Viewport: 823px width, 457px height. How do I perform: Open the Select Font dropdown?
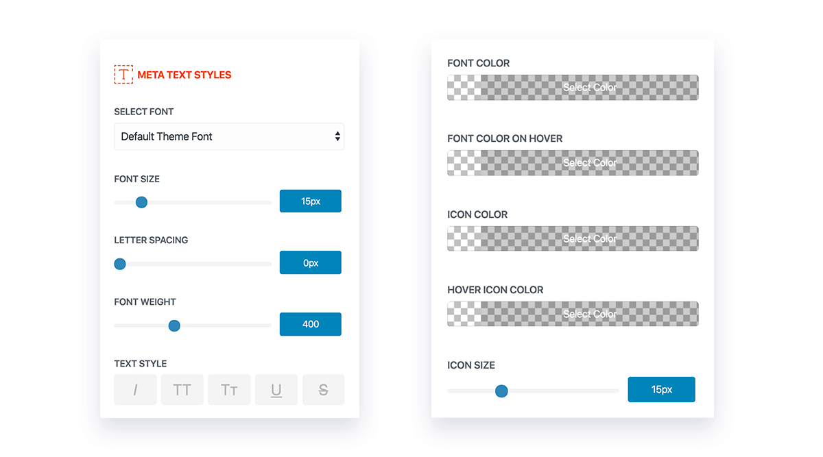[229, 136]
